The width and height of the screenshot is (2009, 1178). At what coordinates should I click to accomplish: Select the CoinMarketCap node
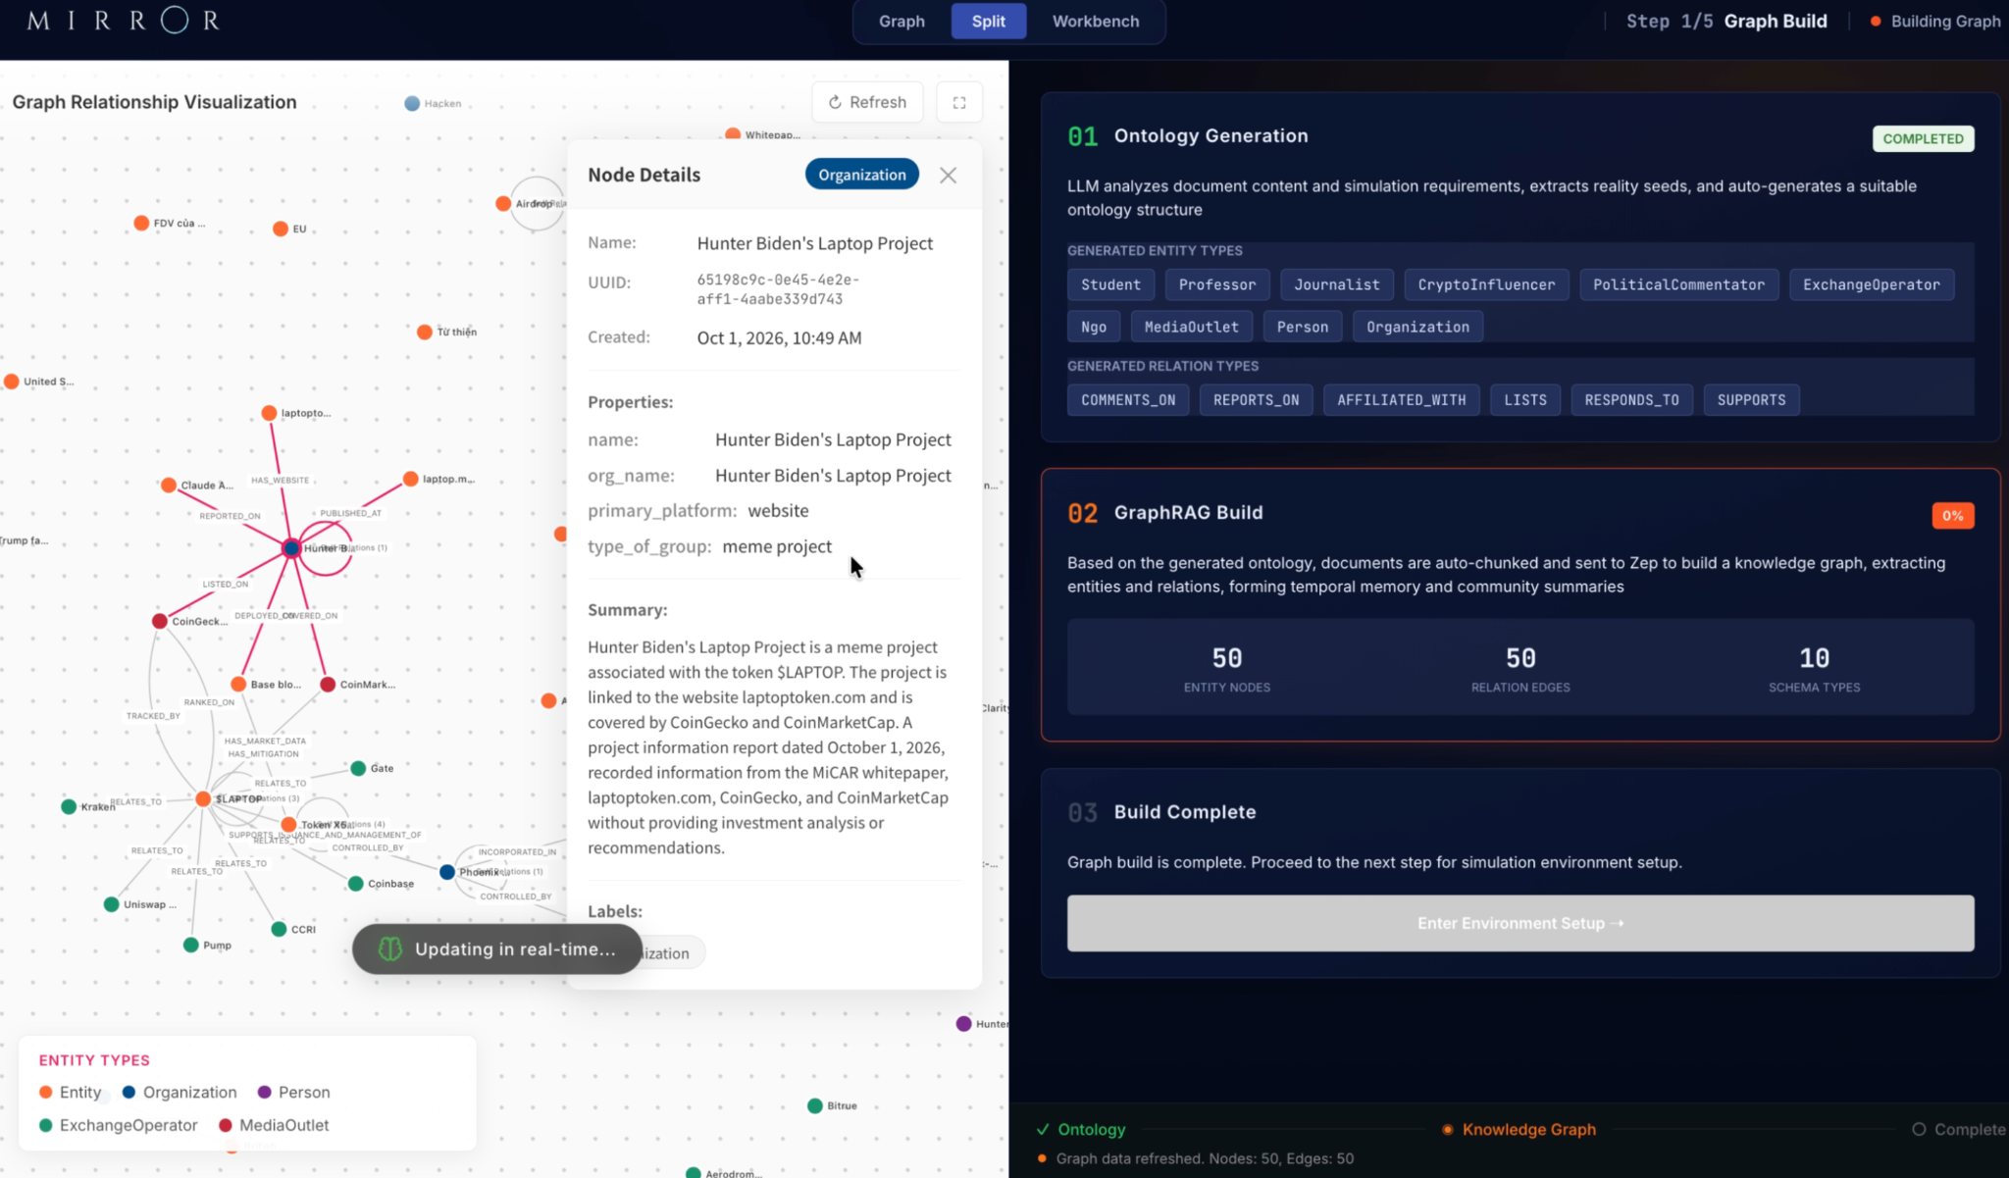328,685
